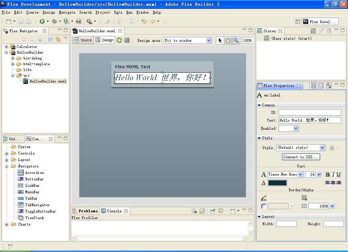Select the Flex Devel perspective button
Viewport: 348px width, 252px height.
[320, 21]
